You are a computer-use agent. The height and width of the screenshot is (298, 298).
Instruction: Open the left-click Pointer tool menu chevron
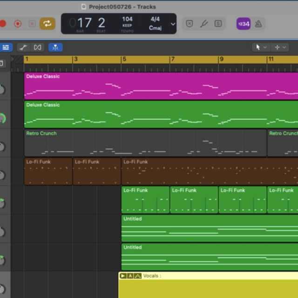265,47
